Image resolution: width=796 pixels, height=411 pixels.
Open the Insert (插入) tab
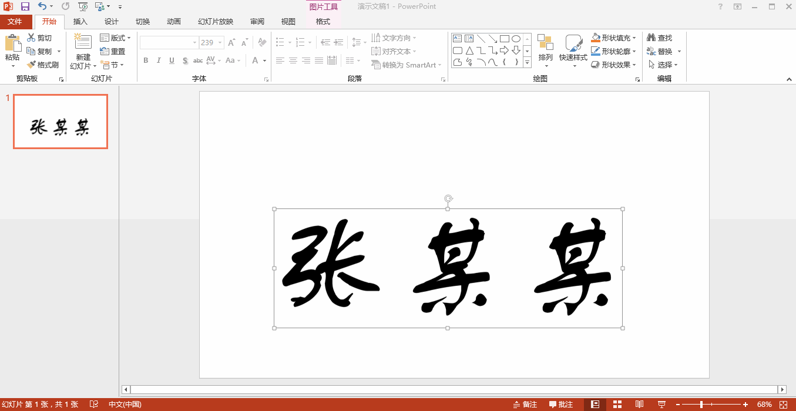point(80,22)
